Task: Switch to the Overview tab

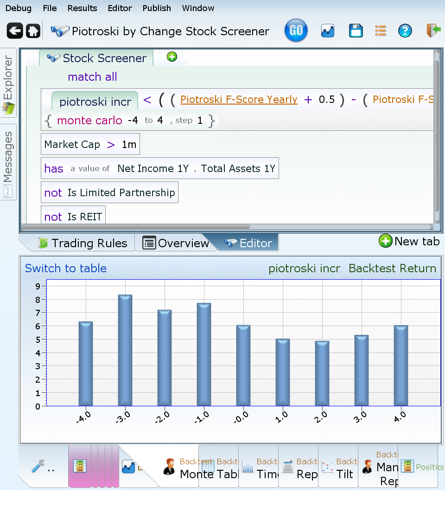Action: click(176, 243)
